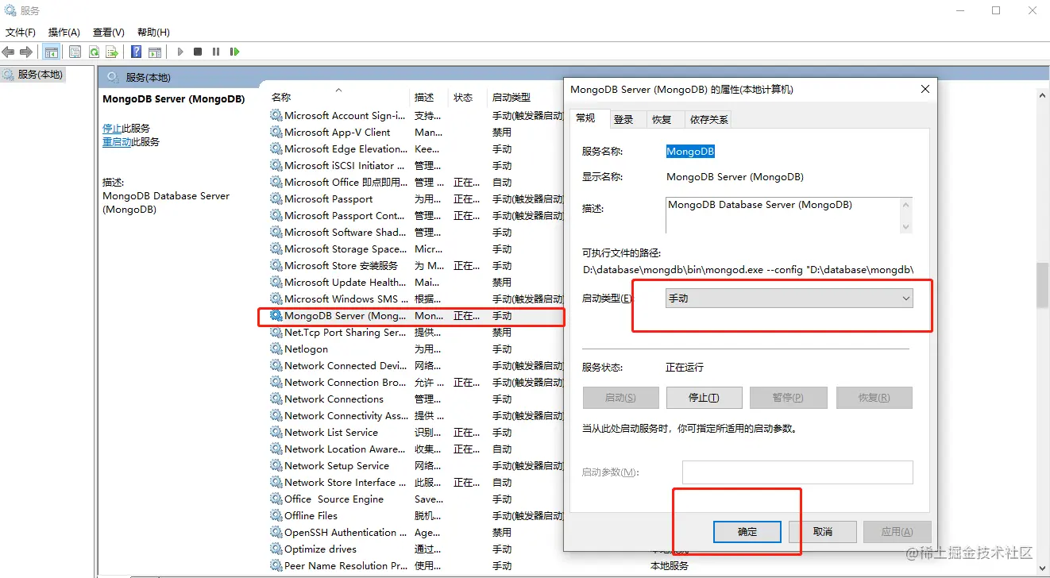The width and height of the screenshot is (1050, 578).
Task: Click the Restart Service toolbar icon
Action: click(234, 52)
